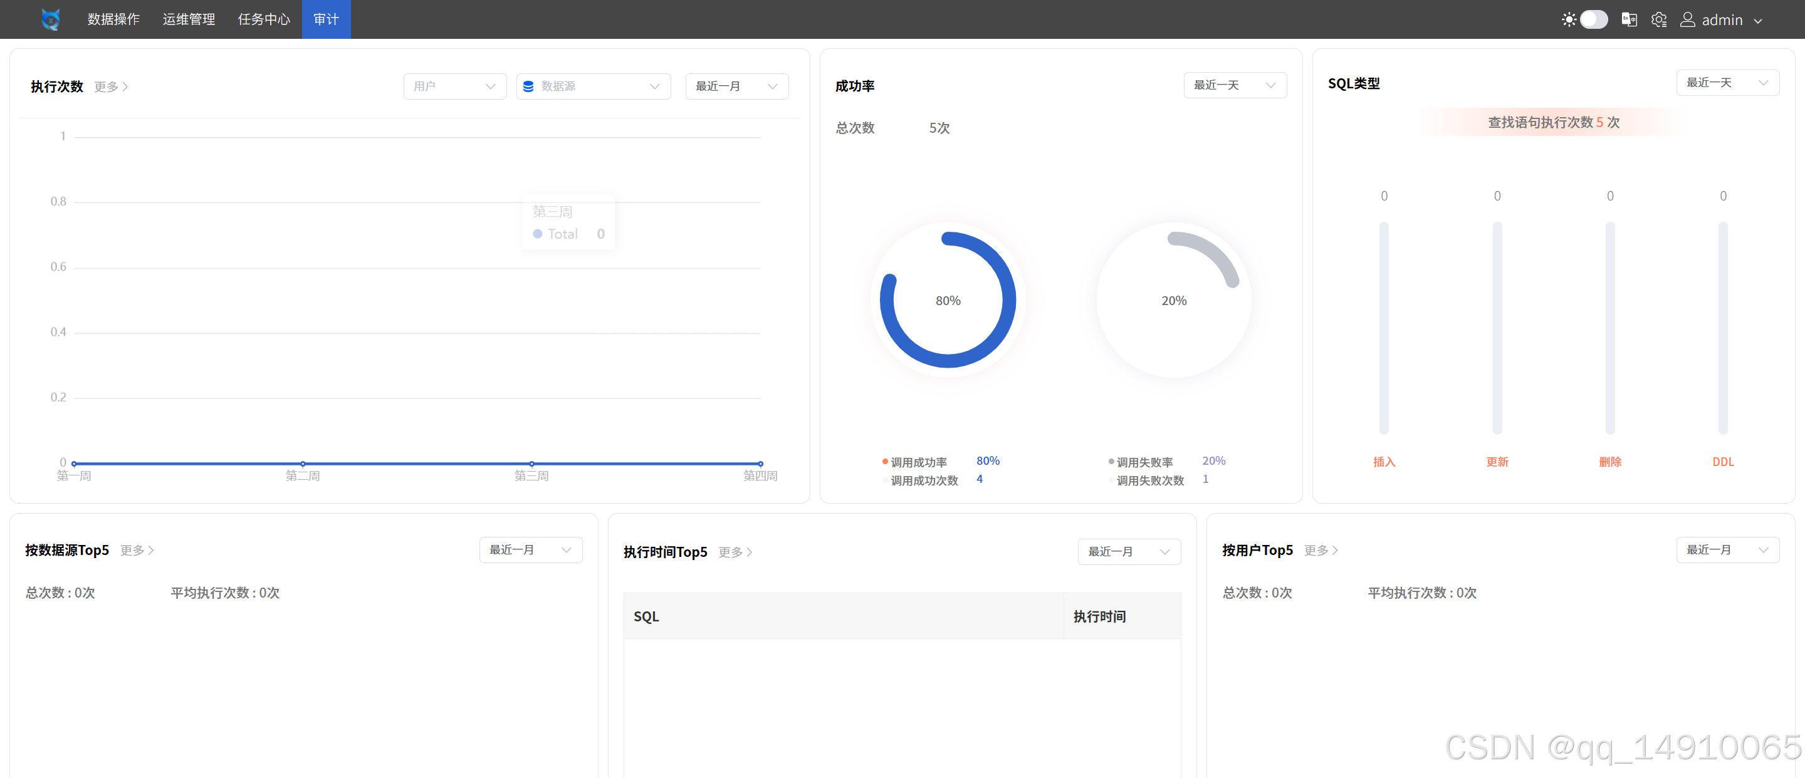Screen dimensions: 1805x778
Task: Click the sun light-mode icon
Action: click(x=1569, y=19)
